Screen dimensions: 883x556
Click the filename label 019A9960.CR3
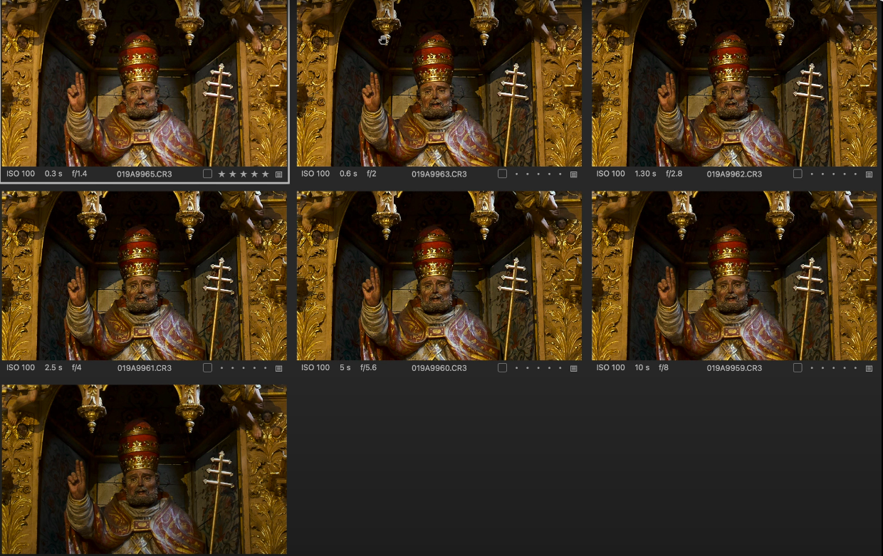[x=439, y=368]
